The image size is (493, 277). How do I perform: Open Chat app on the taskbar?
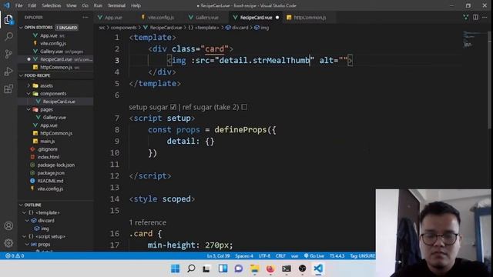[239, 269]
